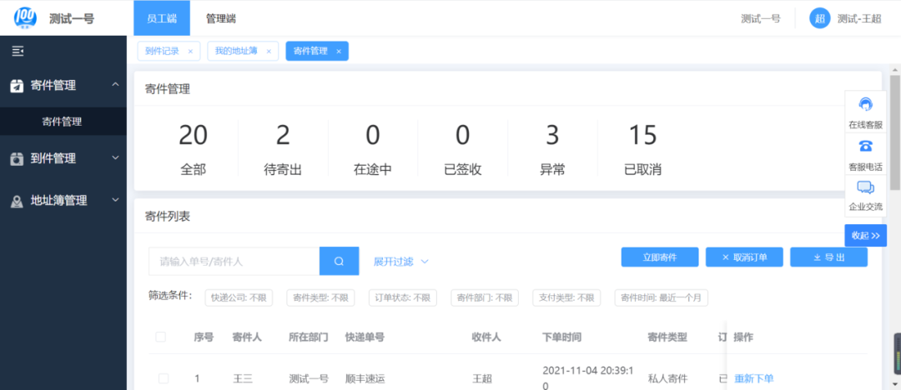Click 寄件类型 column header
The width and height of the screenshot is (901, 390).
667,337
